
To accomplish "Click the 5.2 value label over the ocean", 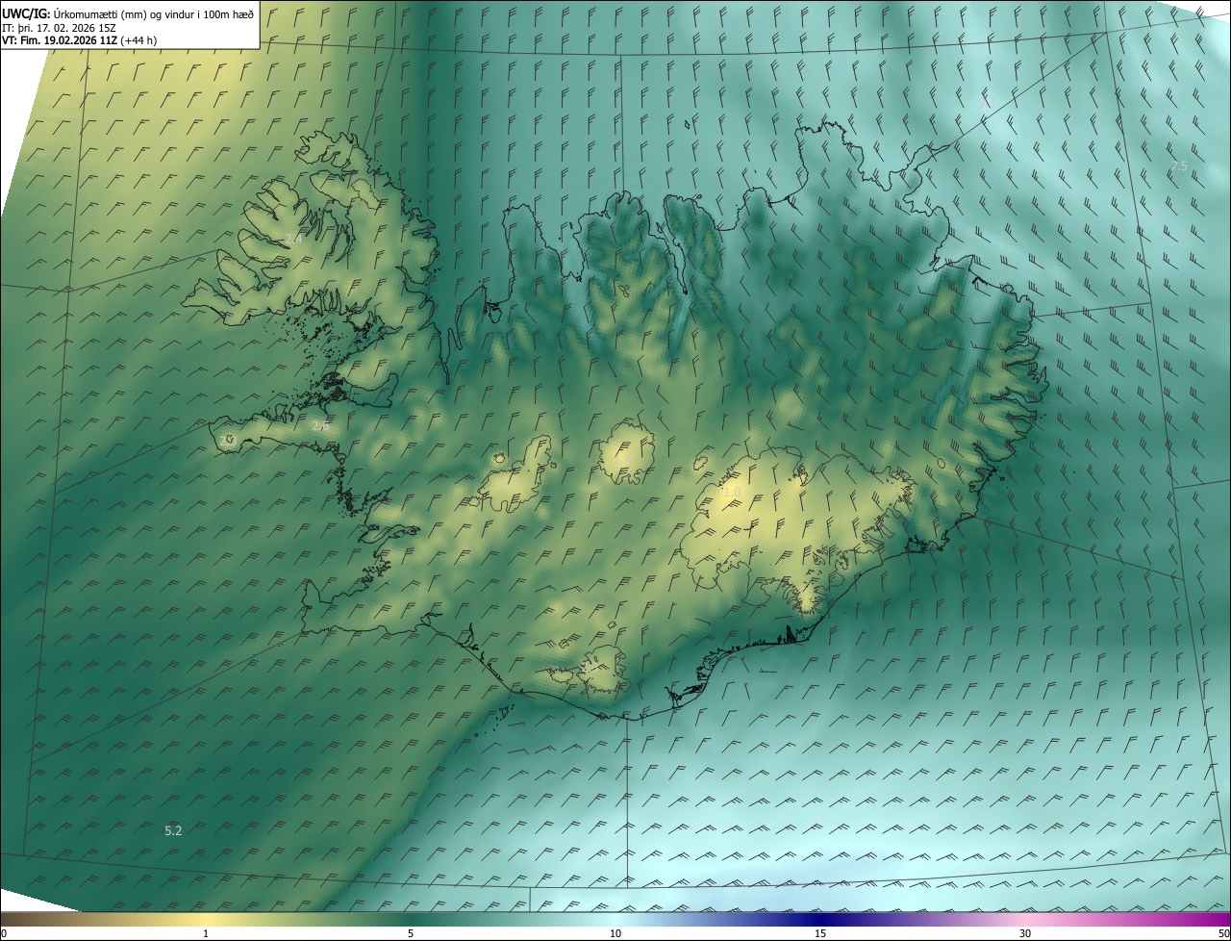I will coord(173,829).
